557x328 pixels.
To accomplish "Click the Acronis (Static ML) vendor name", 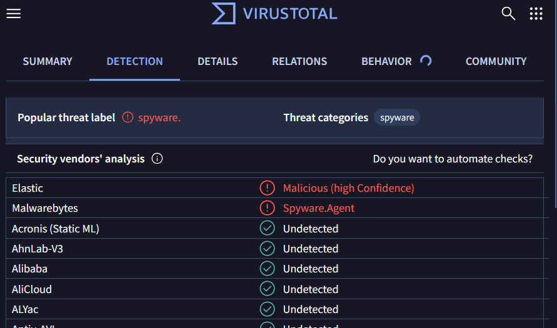I will 56,229.
